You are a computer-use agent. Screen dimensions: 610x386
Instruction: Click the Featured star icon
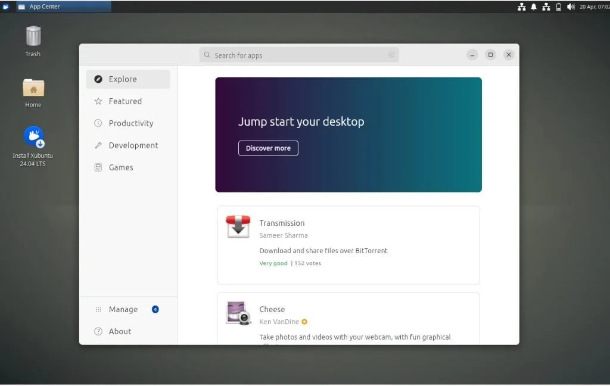point(98,101)
